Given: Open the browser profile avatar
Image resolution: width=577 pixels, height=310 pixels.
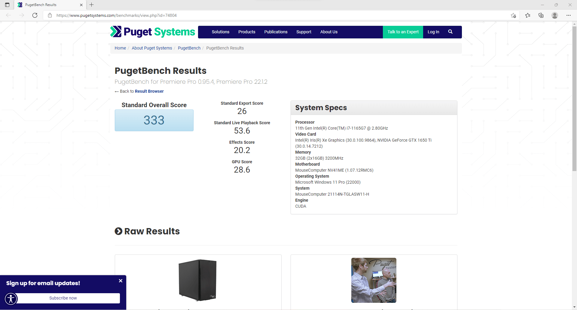Looking at the screenshot, I should pos(555,15).
